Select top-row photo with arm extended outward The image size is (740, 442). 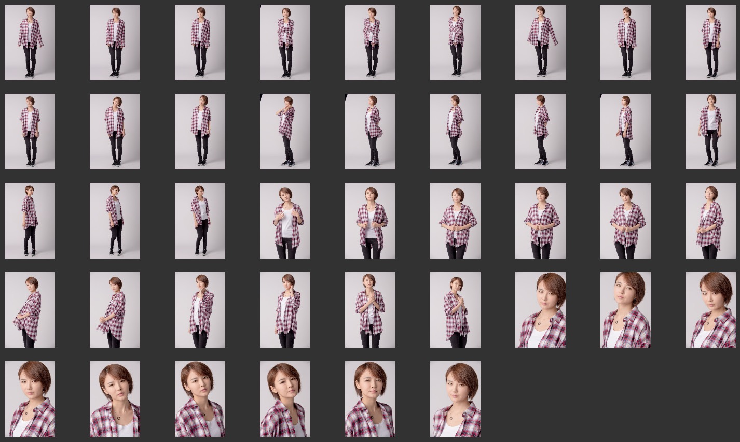[x=540, y=42]
